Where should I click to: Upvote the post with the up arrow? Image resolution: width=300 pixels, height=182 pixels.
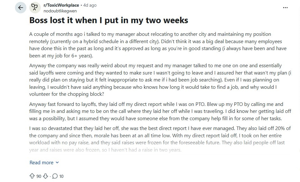tap(32, 176)
